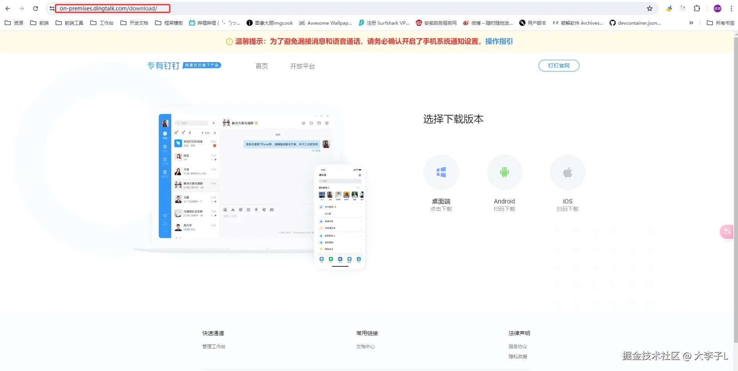Reload the page with refresh icon
738x371 pixels.
coord(35,8)
